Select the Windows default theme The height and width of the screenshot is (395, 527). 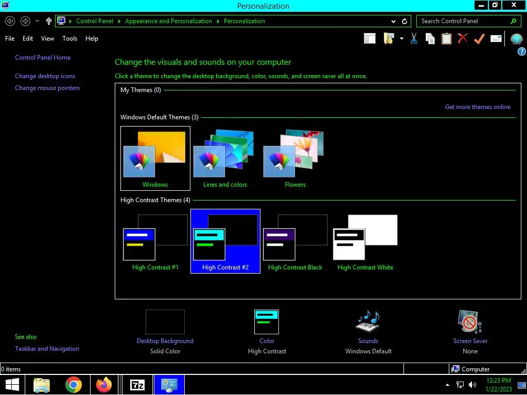click(155, 158)
